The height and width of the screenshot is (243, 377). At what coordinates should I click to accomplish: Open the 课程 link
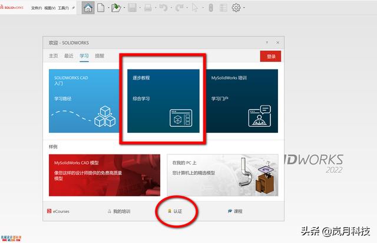pos(238,211)
